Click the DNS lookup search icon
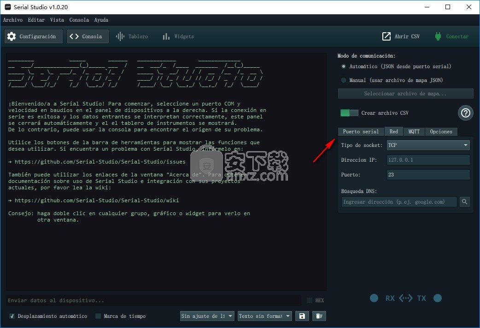The image size is (480, 328). [x=465, y=201]
